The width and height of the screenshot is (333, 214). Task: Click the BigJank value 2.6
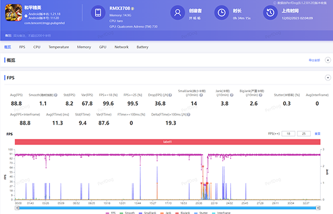point(254,103)
